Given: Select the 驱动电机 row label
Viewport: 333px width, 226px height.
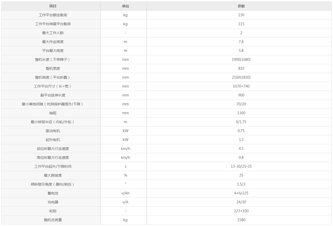Looking at the screenshot, I should [53, 131].
